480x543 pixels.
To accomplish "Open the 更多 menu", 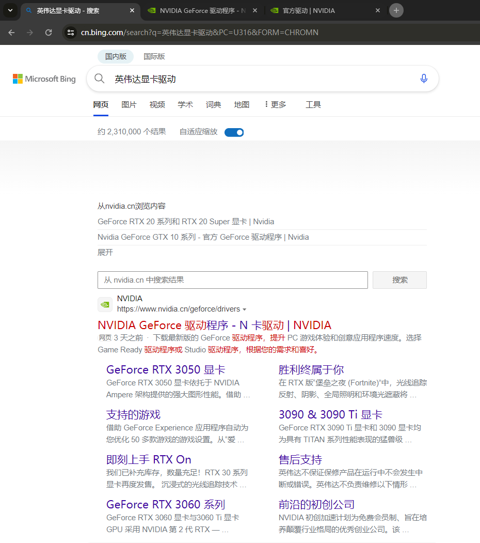I will [x=276, y=104].
